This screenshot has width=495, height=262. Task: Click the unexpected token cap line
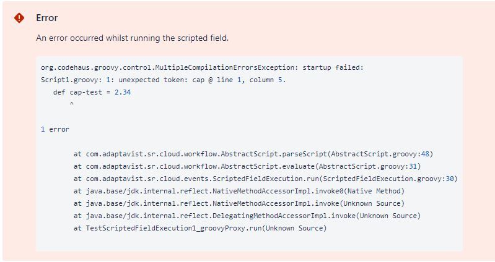(163, 80)
